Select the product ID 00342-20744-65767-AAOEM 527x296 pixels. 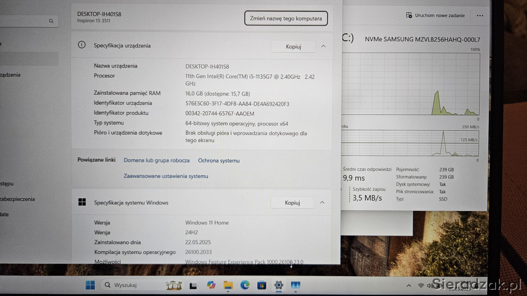click(220, 114)
